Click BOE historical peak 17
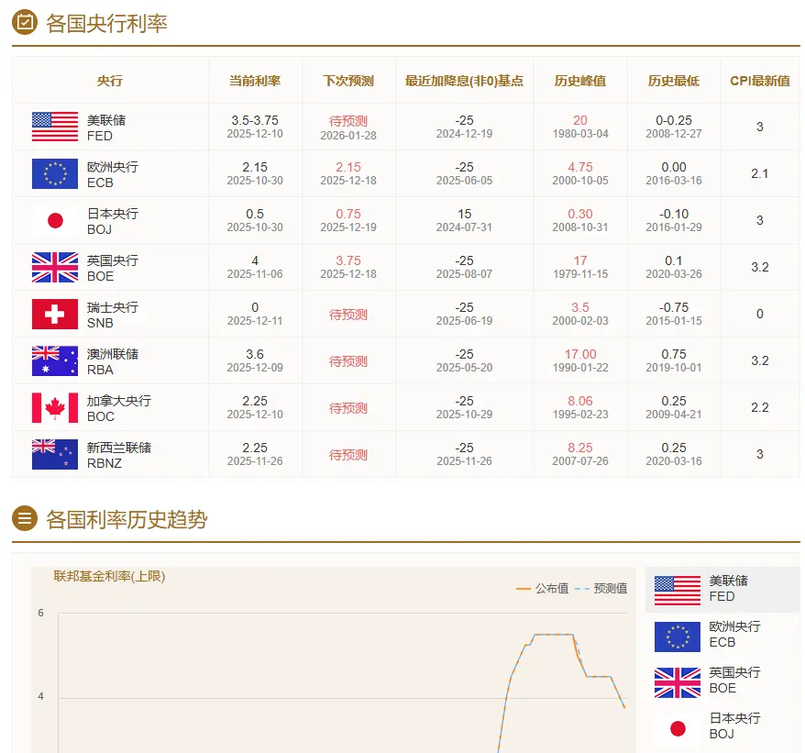This screenshot has height=753, width=805. (580, 260)
